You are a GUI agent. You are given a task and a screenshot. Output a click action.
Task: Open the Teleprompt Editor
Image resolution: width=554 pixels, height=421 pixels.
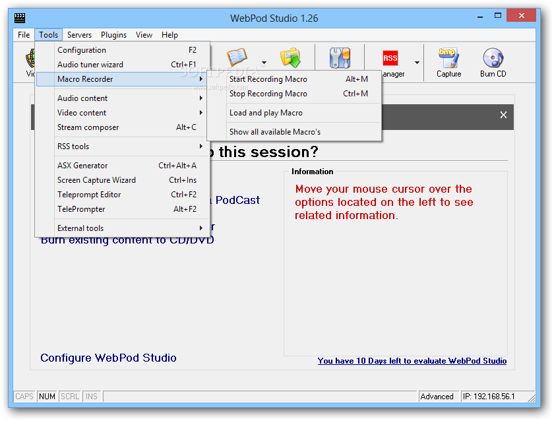pos(122,195)
